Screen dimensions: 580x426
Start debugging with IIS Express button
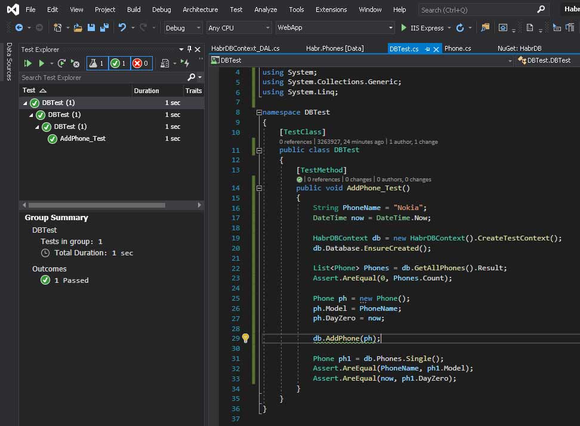point(422,28)
